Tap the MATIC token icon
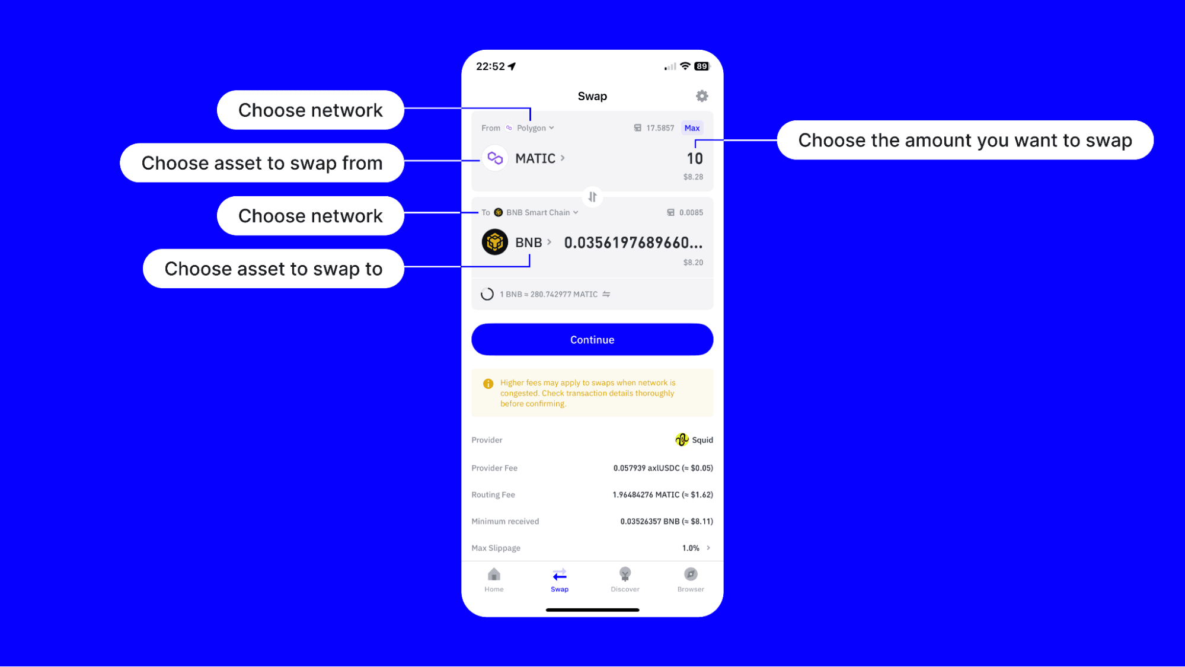Viewport: 1185px width, 667px height. [x=495, y=158]
